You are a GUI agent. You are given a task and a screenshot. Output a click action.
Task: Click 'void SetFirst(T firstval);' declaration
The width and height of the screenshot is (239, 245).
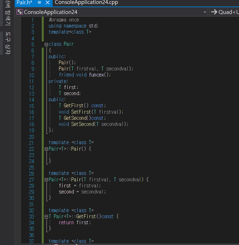(91, 112)
